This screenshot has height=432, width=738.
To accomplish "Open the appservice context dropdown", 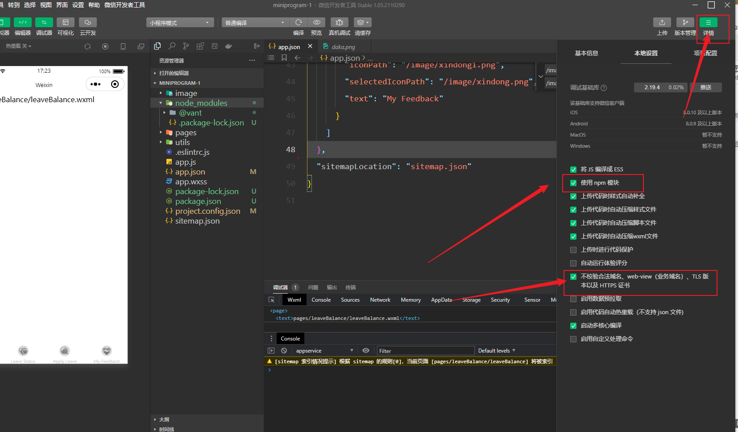I will click(324, 351).
